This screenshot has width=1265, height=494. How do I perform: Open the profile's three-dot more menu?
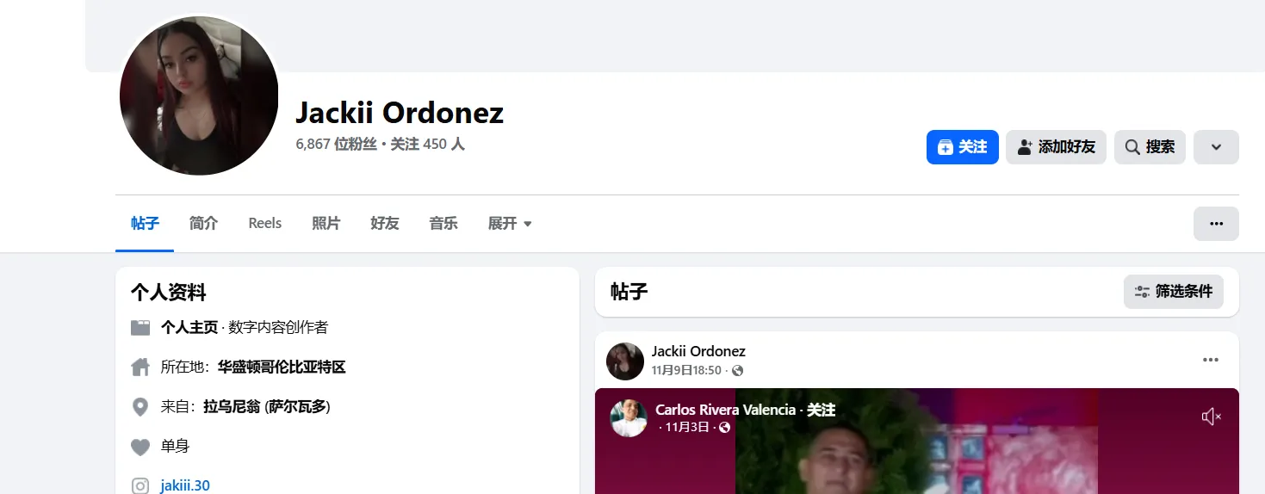tap(1216, 224)
